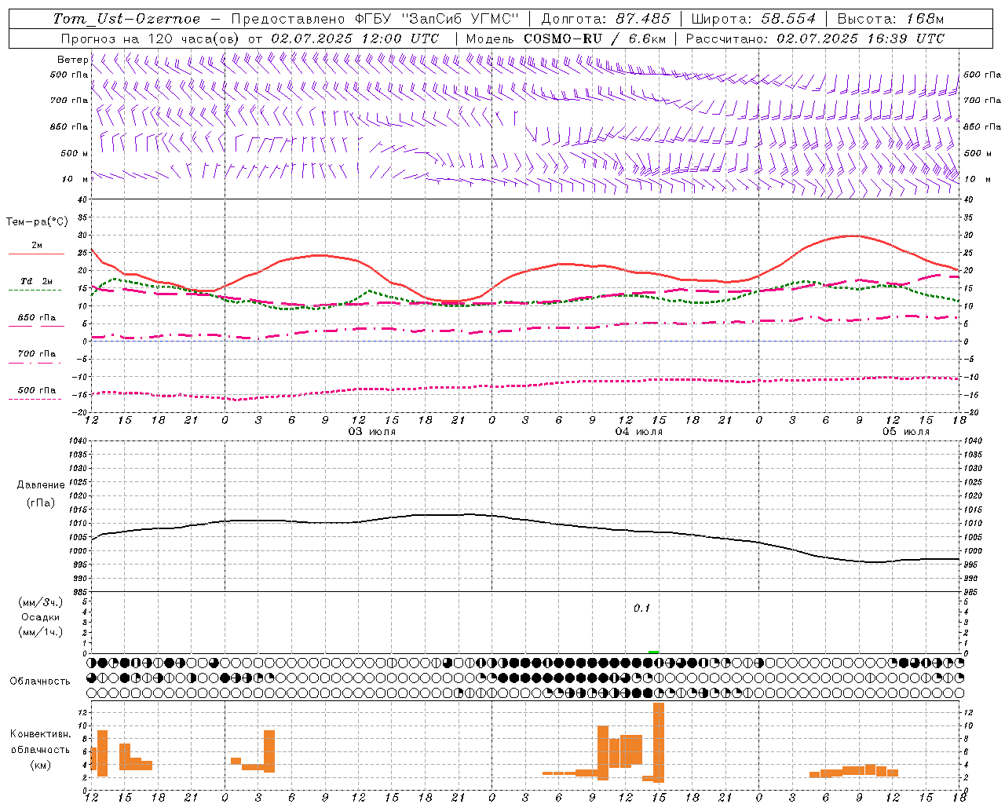Click the '(мм/1ч.)' precipitation unit label

point(40,632)
